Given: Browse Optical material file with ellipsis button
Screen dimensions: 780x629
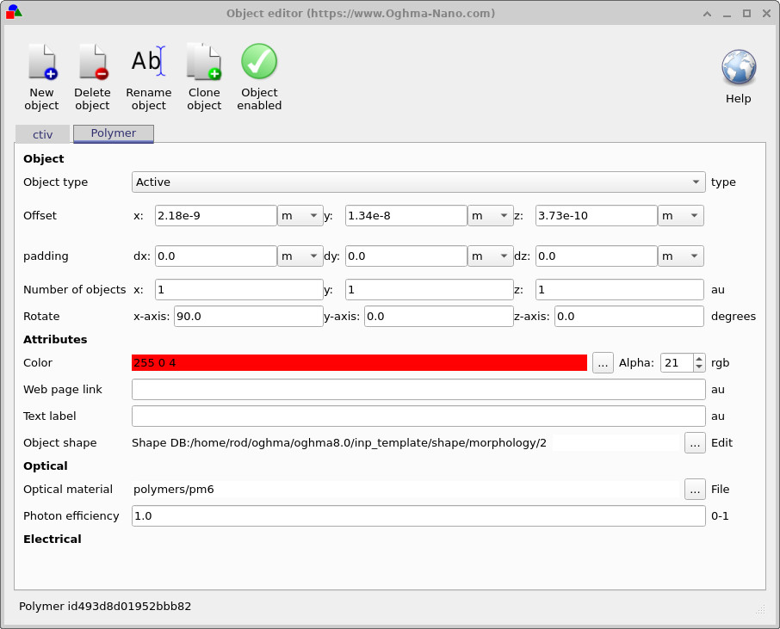Looking at the screenshot, I should tap(695, 490).
